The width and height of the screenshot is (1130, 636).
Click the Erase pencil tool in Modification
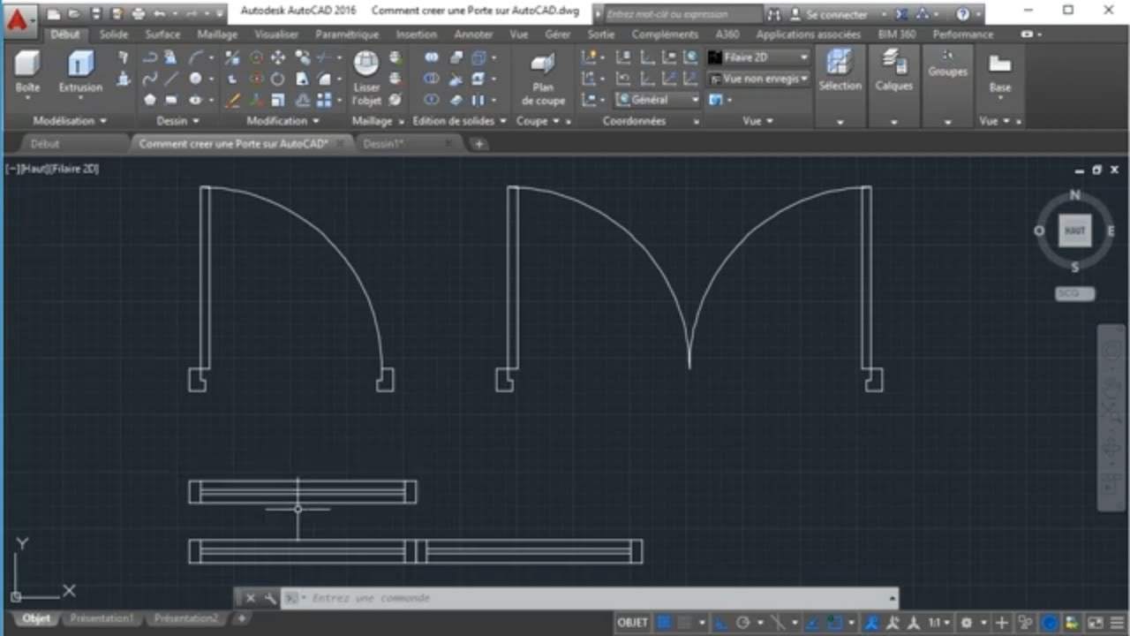(233, 100)
